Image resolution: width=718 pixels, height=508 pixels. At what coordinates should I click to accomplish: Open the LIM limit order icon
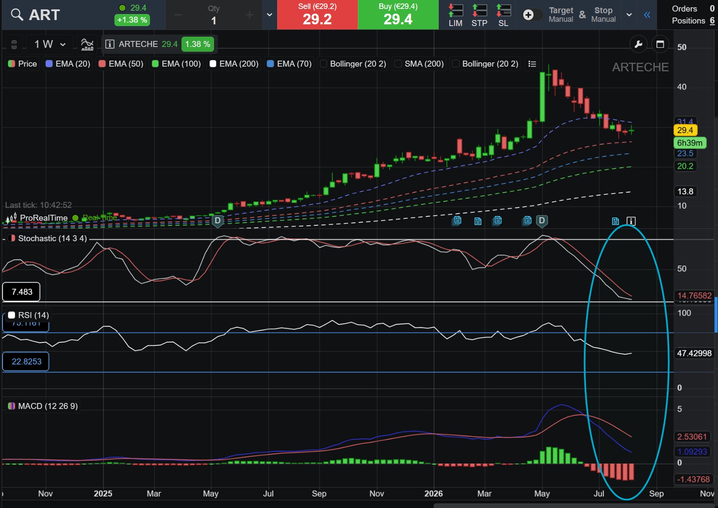455,15
